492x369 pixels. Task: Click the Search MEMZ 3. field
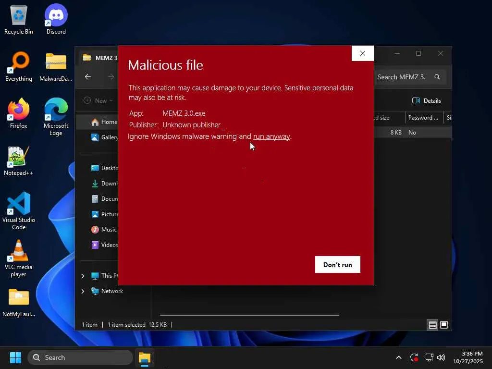point(410,77)
